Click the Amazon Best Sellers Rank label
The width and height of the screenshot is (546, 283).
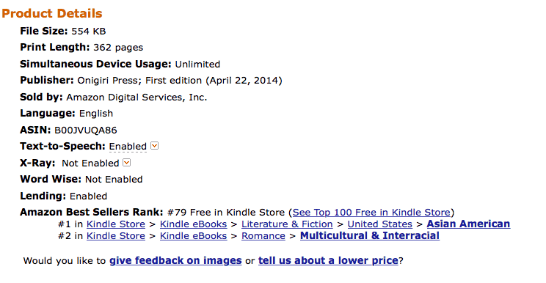click(91, 212)
